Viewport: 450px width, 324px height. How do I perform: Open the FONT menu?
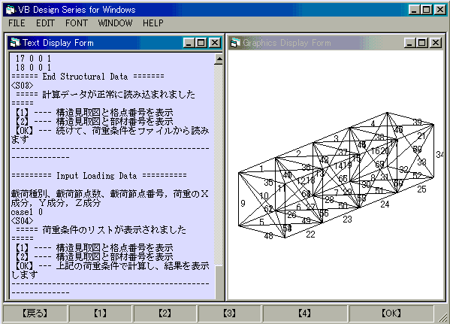(77, 23)
